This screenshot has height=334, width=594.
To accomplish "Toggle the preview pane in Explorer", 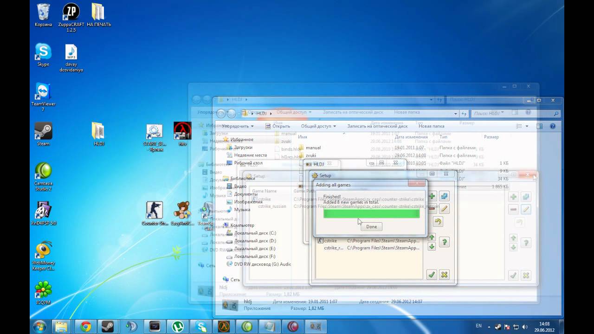I will 540,126.
